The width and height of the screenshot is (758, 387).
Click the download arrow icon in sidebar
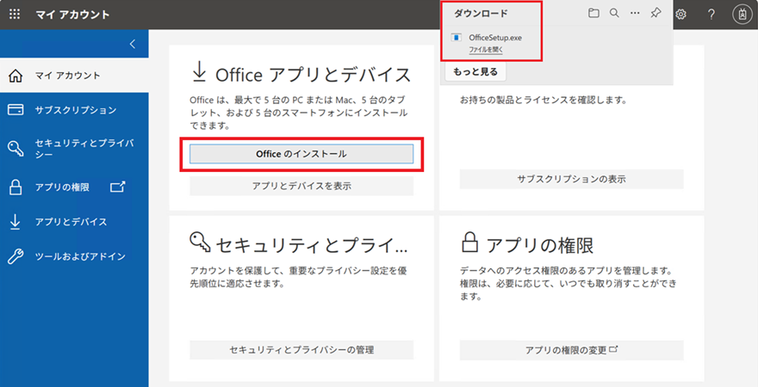click(16, 222)
